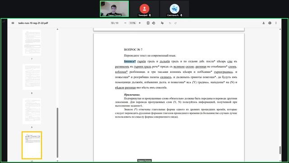Screen dimensions: 289x163
Task: Click the redo arrow in PDF toolbar
Action: pyautogui.click(x=176, y=23)
